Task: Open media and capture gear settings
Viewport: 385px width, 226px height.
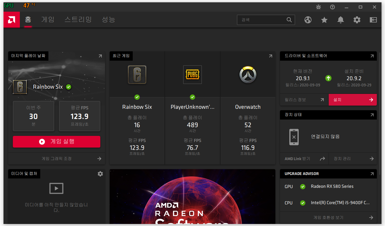Action: pos(100,174)
